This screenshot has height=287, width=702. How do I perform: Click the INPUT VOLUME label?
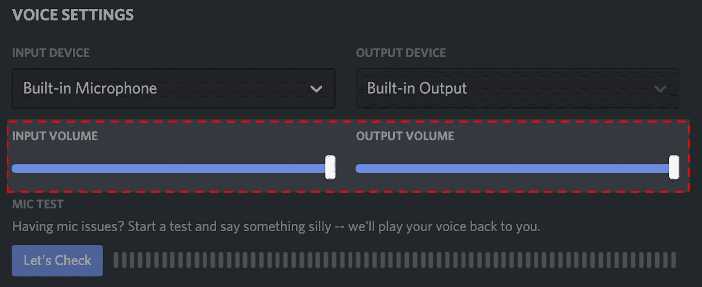coord(55,136)
